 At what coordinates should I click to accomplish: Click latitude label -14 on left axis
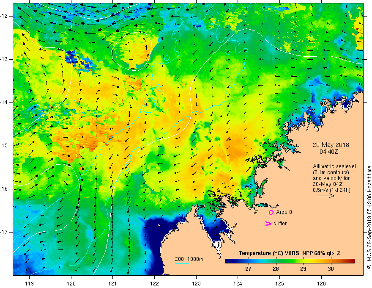4,102
